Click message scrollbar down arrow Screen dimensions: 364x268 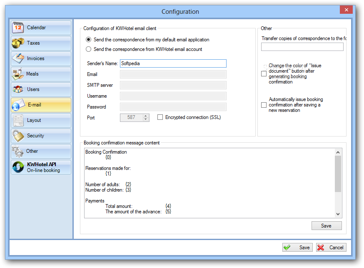338,214
